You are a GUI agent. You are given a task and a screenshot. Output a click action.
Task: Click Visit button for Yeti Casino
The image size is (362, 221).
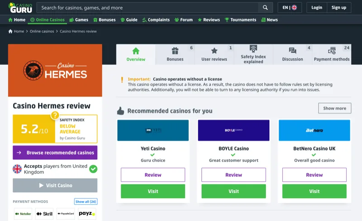(x=153, y=191)
